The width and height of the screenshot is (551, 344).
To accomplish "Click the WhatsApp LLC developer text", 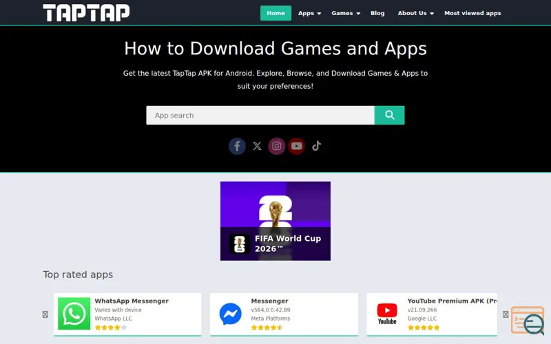I will (113, 319).
